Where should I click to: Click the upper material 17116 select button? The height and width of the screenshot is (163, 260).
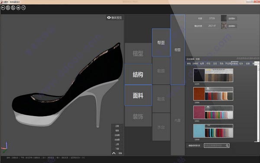pyautogui.click(x=232, y=18)
